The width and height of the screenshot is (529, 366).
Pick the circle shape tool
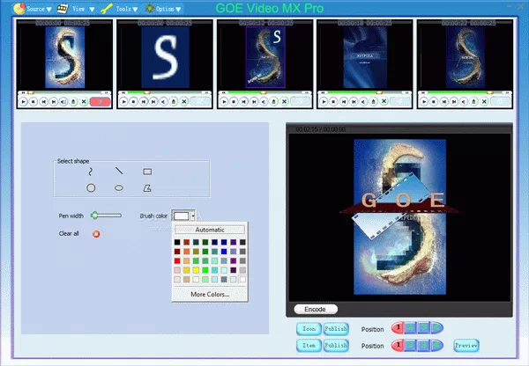(x=90, y=187)
